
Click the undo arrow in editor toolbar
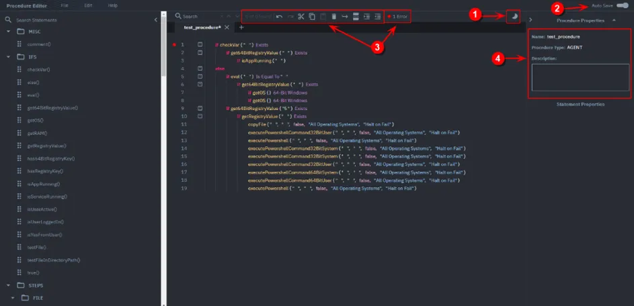point(279,16)
